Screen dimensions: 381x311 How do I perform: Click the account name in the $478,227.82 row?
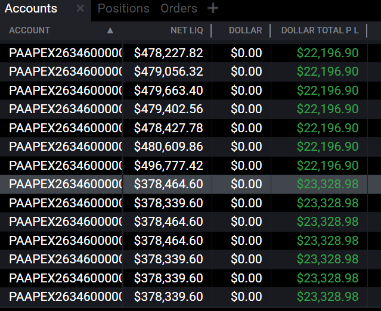coord(66,53)
